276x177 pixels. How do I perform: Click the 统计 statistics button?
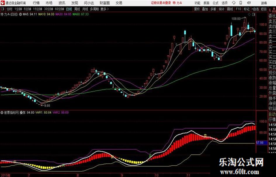click(x=221, y=9)
